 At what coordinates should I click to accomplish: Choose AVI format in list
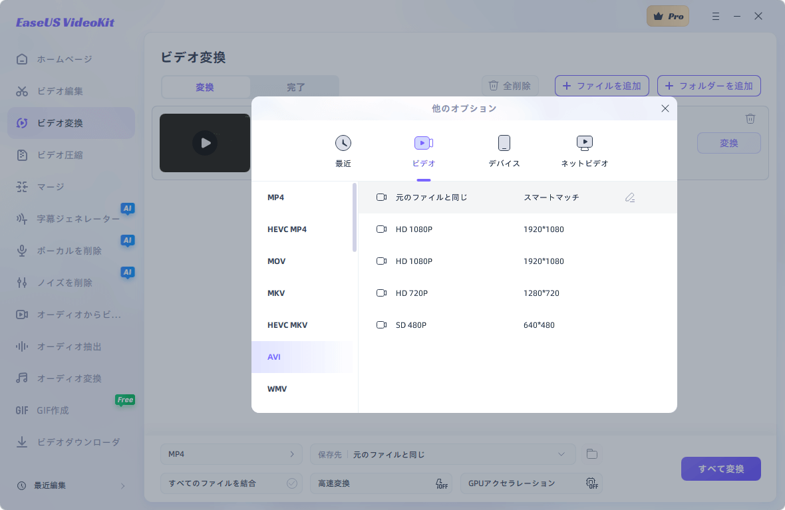tap(302, 357)
